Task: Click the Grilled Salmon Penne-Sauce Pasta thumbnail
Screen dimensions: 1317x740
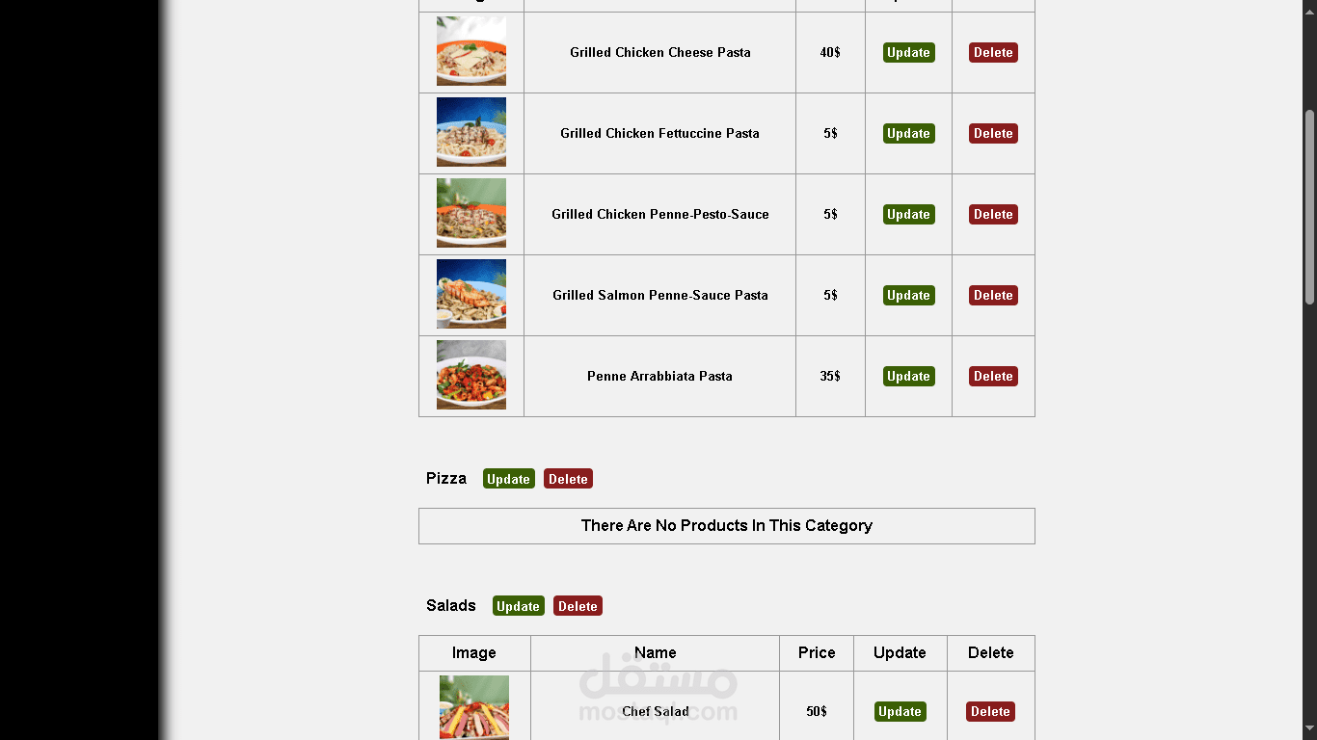Action: [x=471, y=294]
